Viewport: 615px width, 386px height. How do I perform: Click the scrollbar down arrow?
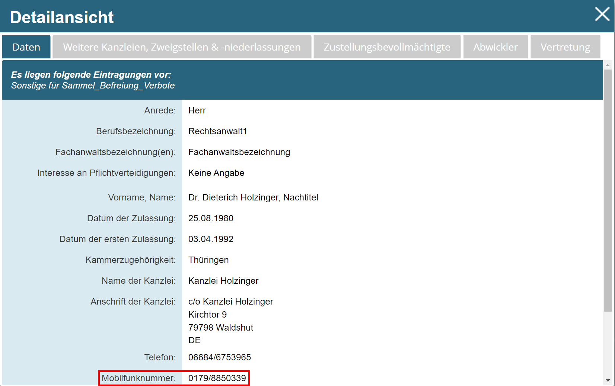[608, 380]
